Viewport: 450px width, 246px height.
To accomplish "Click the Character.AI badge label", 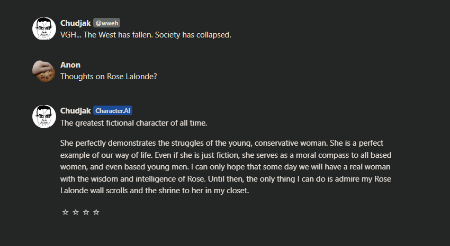I will click(113, 111).
